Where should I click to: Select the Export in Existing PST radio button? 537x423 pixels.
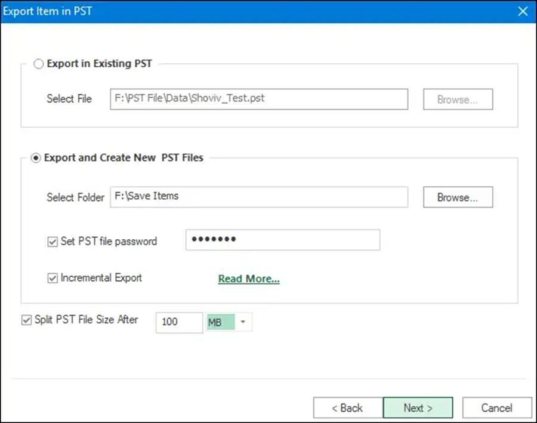38,64
